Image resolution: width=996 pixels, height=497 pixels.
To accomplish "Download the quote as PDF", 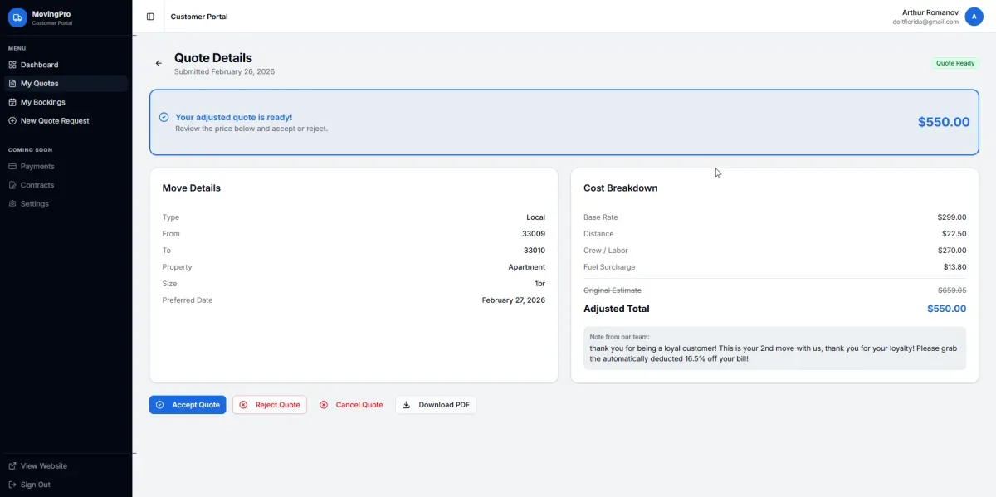I will click(436, 404).
